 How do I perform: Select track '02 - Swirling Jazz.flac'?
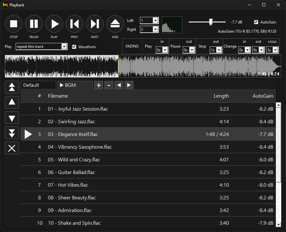(x=148, y=121)
